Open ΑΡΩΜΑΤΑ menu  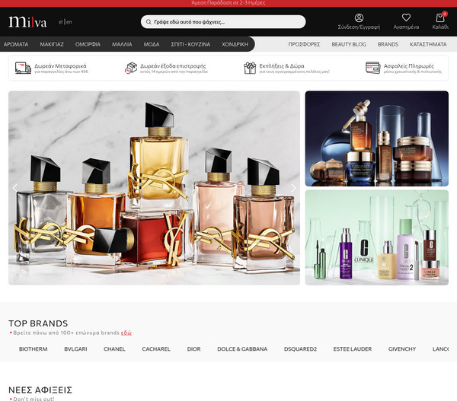[16, 44]
